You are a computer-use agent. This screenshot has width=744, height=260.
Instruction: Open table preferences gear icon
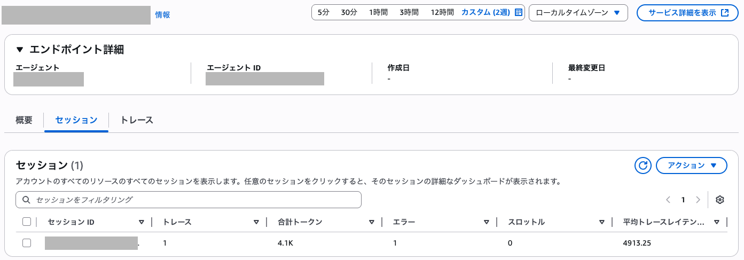tap(719, 200)
